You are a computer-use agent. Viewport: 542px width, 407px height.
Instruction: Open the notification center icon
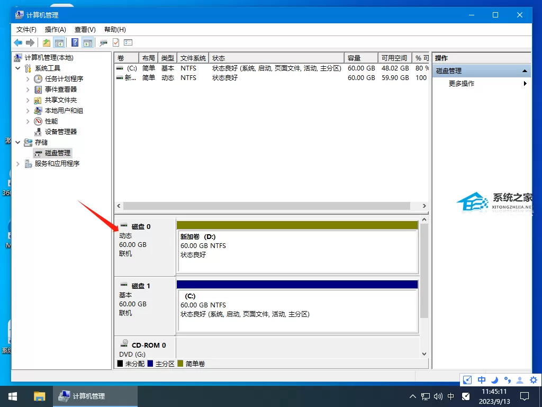[x=525, y=396]
